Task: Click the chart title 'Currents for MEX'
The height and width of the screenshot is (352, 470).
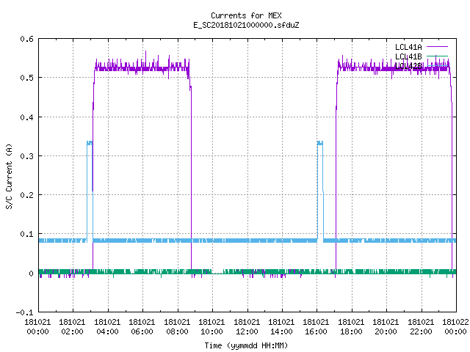Action: [246, 15]
